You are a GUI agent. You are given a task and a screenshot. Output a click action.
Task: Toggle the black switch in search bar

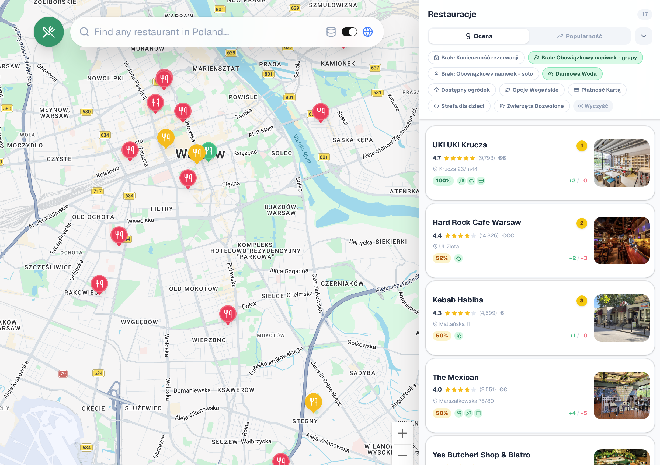coord(349,31)
